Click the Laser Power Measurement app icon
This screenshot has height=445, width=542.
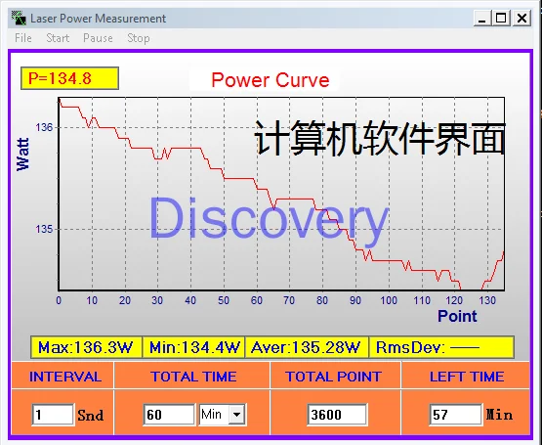point(19,18)
